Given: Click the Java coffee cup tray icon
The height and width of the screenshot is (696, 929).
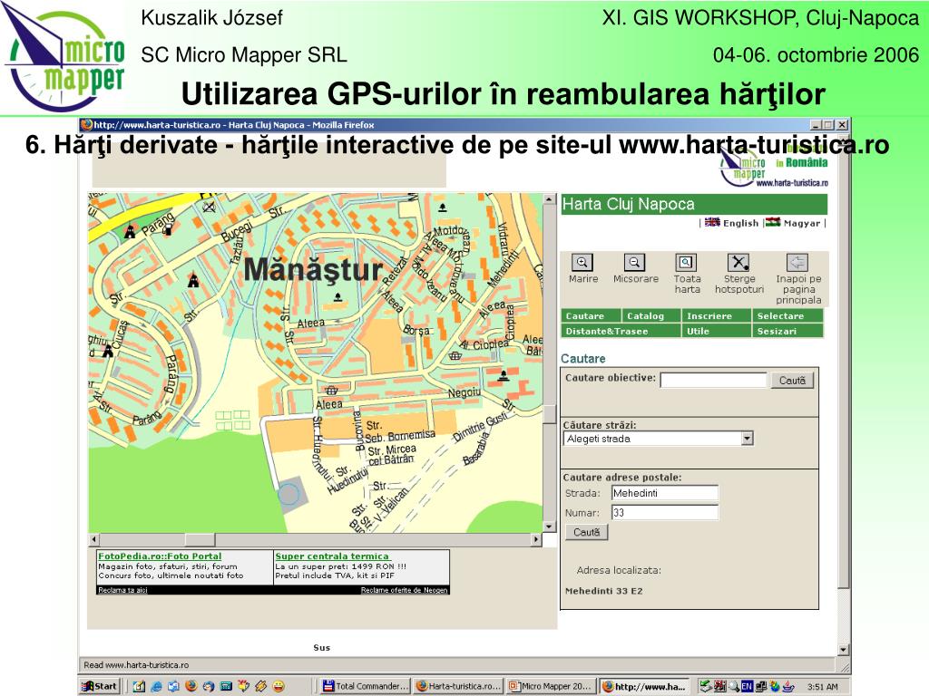Looking at the screenshot, I should [x=788, y=687].
